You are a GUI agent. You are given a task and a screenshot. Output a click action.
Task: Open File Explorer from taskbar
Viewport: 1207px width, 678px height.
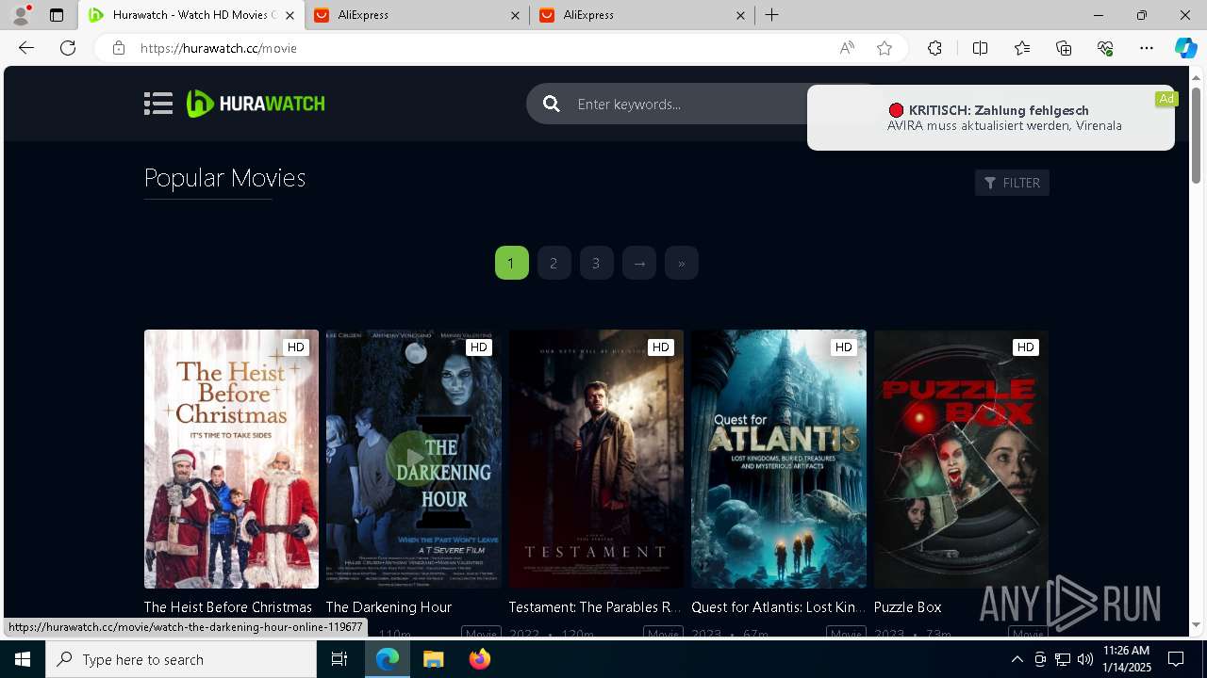tap(433, 659)
